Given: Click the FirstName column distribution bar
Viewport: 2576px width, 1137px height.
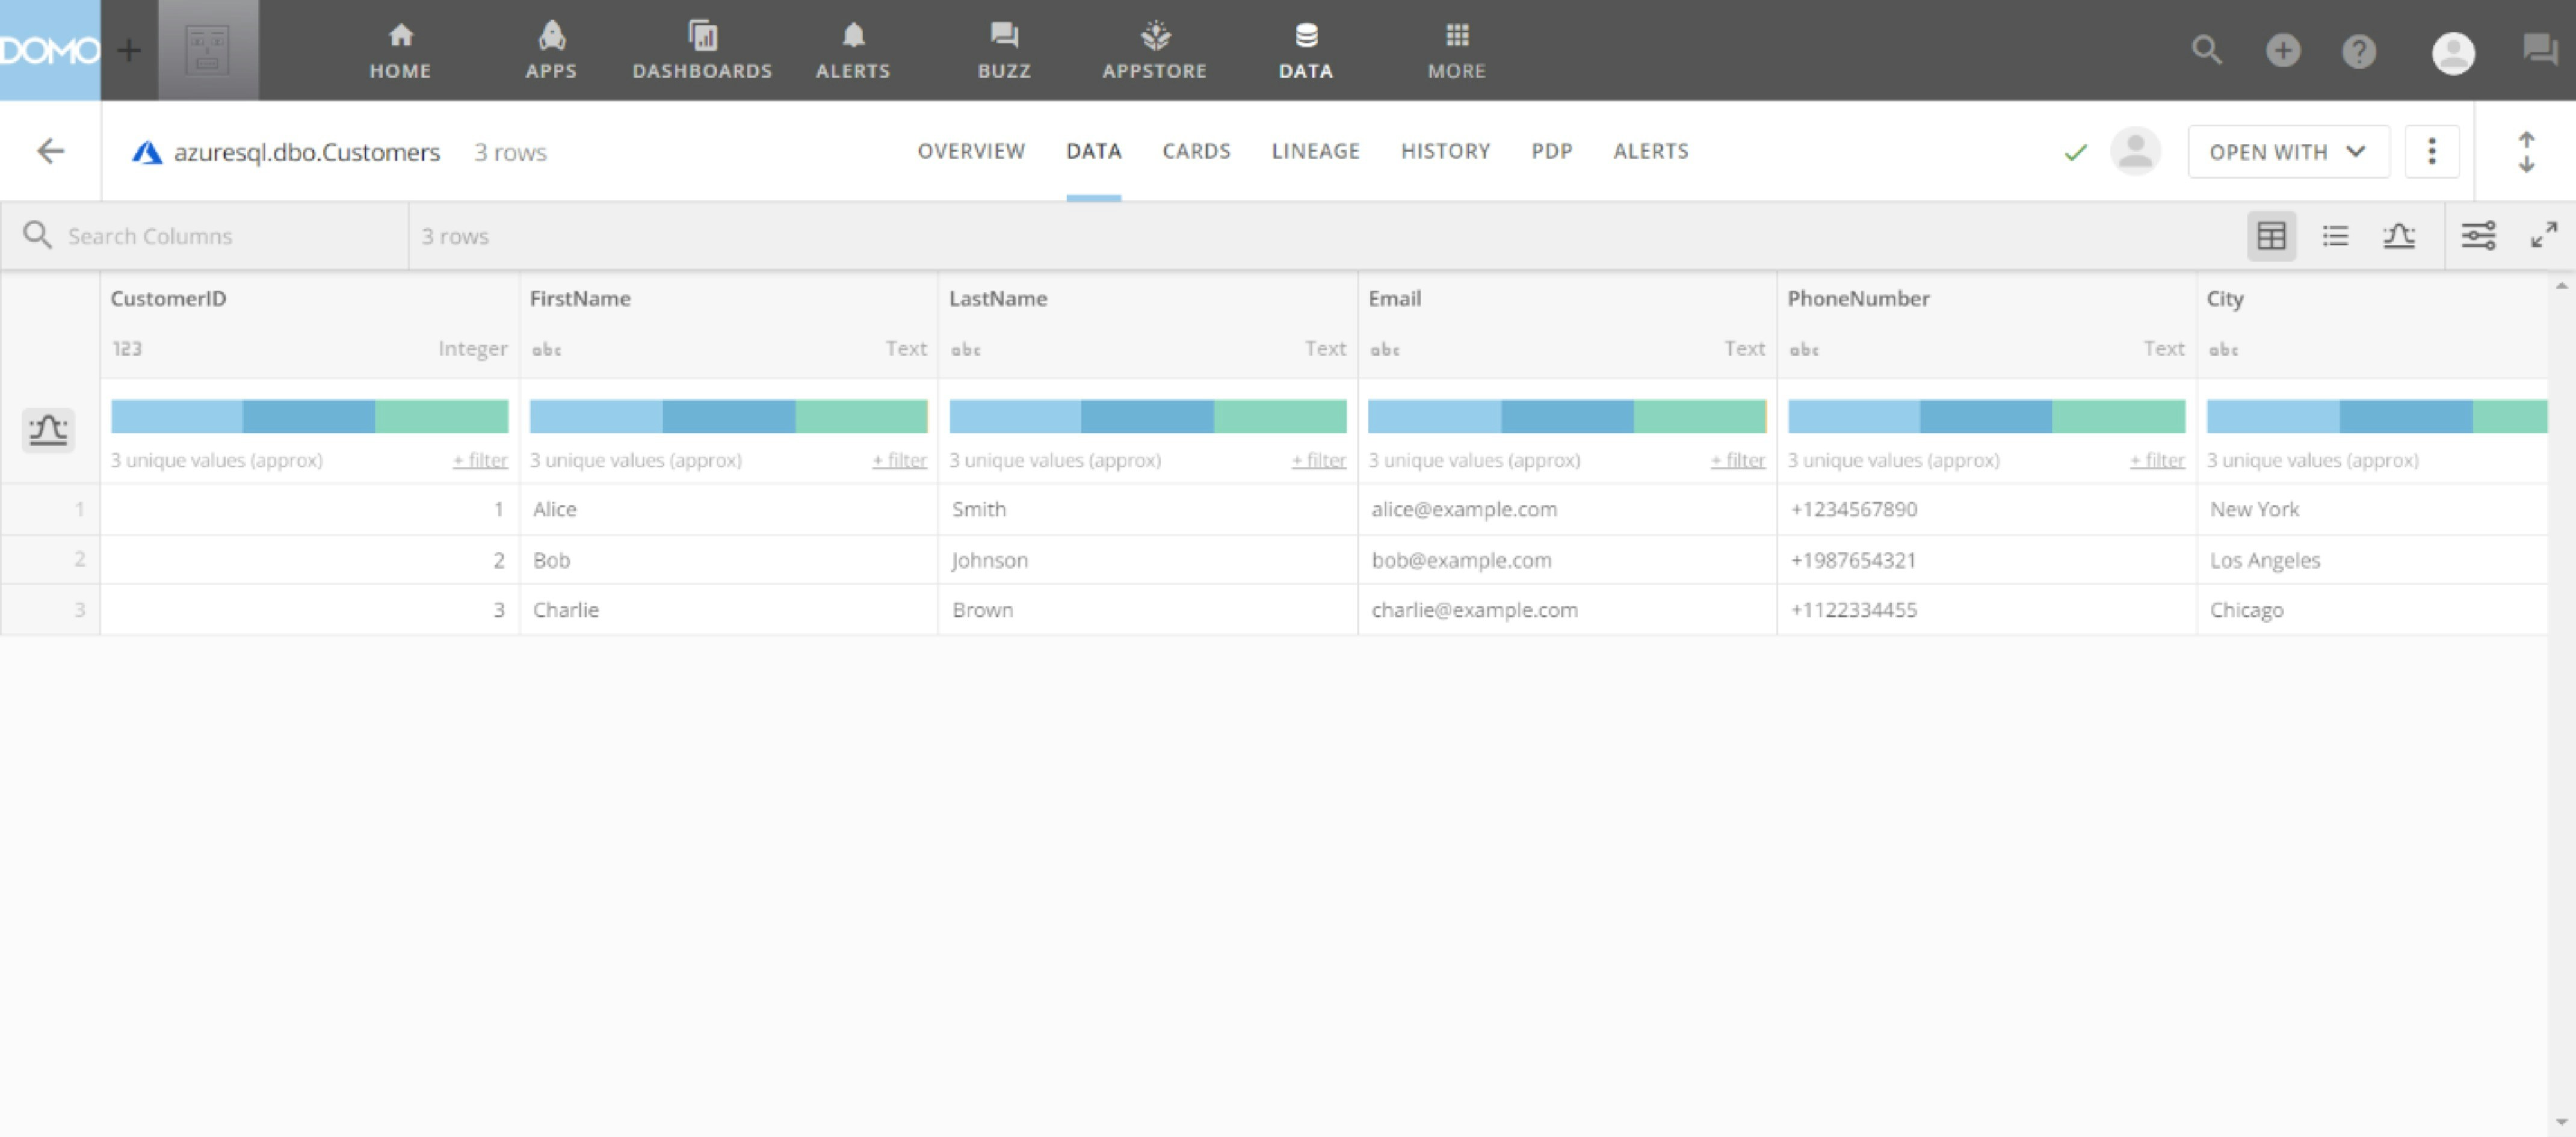Looking at the screenshot, I should 727,415.
